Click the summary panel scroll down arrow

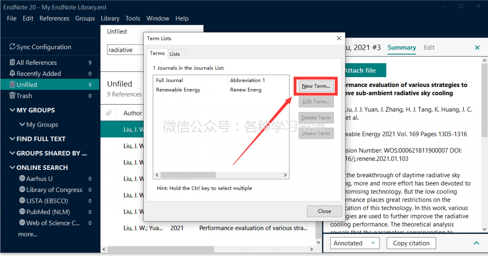pos(484,229)
